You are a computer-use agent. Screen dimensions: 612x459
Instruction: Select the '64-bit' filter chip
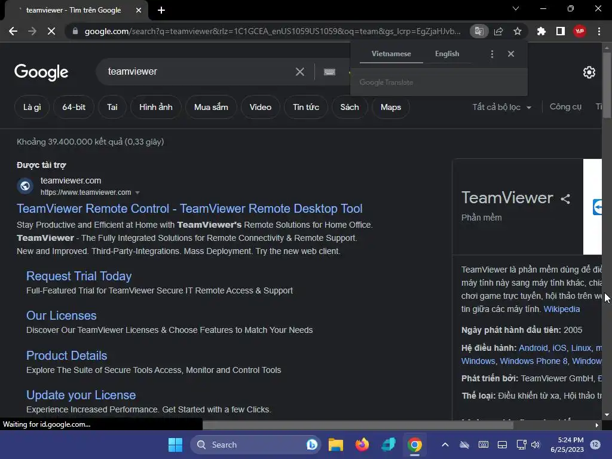(74, 107)
